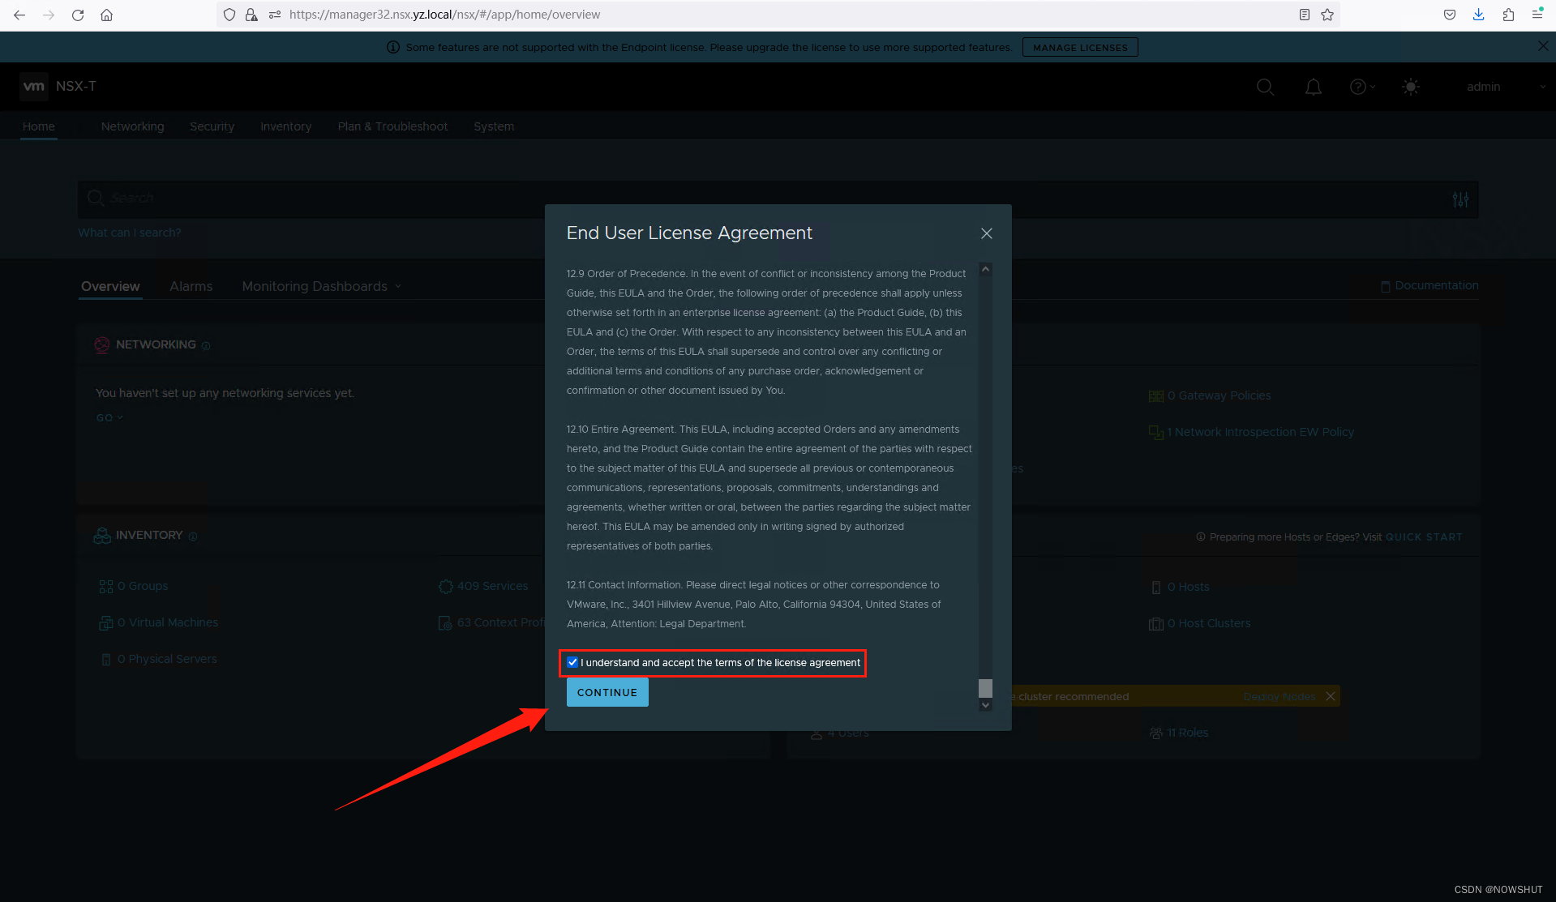Open the search filter sliders icon
Viewport: 1556px width, 902px height.
coord(1460,199)
